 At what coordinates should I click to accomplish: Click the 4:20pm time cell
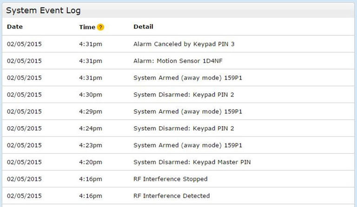(91, 162)
